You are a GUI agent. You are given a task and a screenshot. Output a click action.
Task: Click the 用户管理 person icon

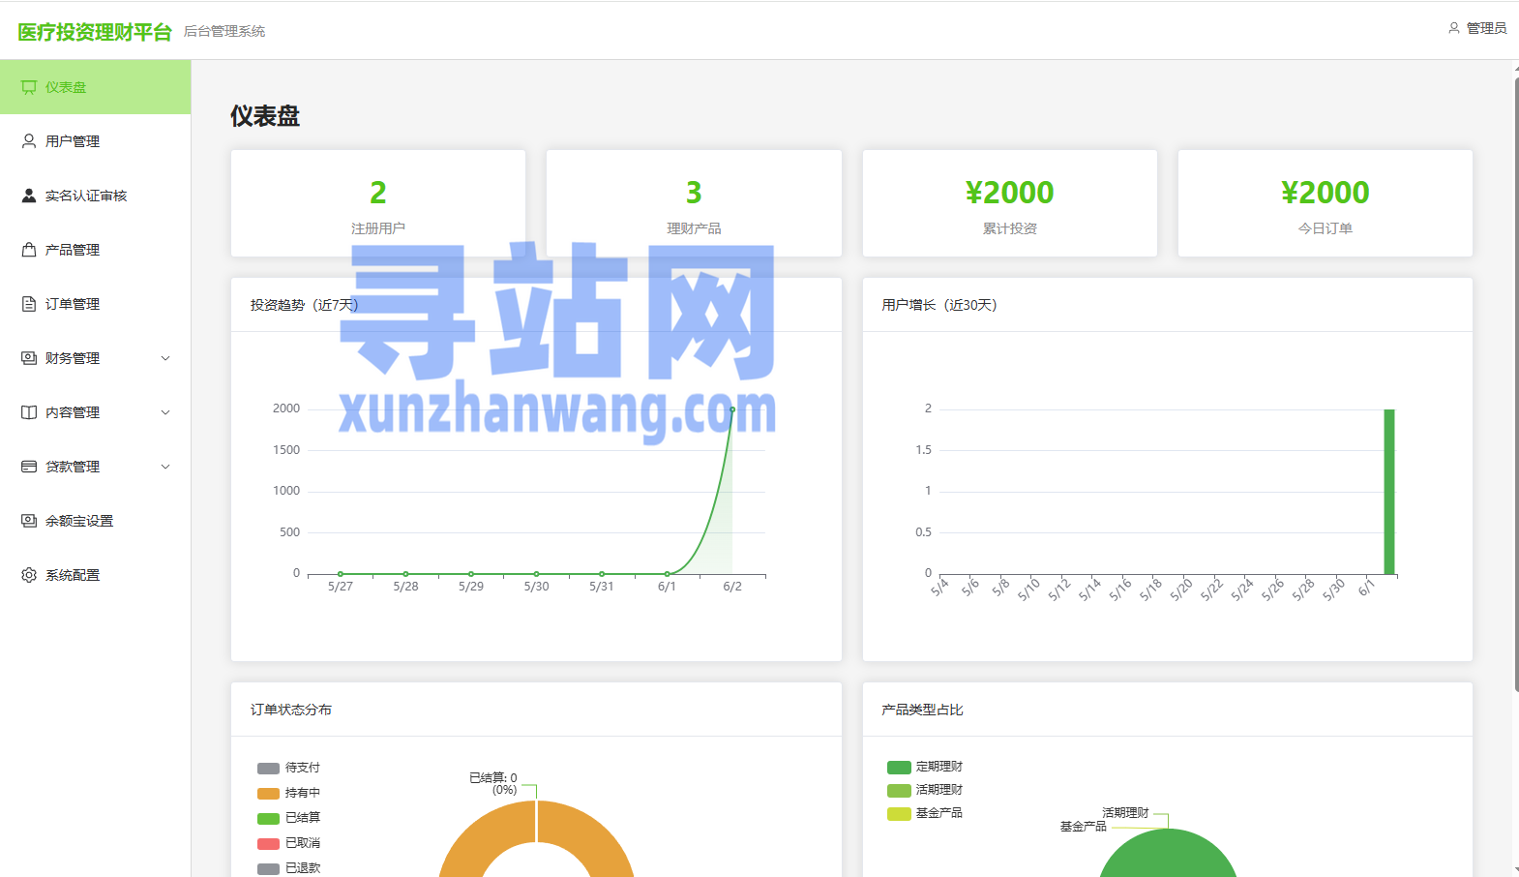click(29, 141)
